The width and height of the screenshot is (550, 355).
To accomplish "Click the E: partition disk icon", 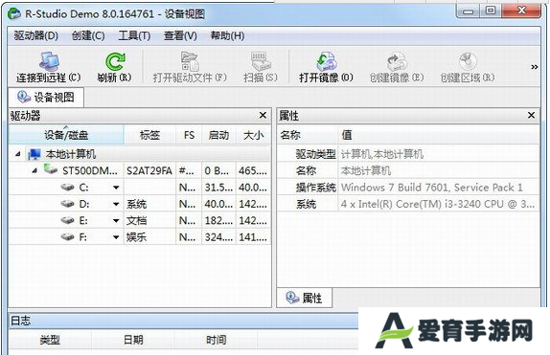I will [x=67, y=220].
